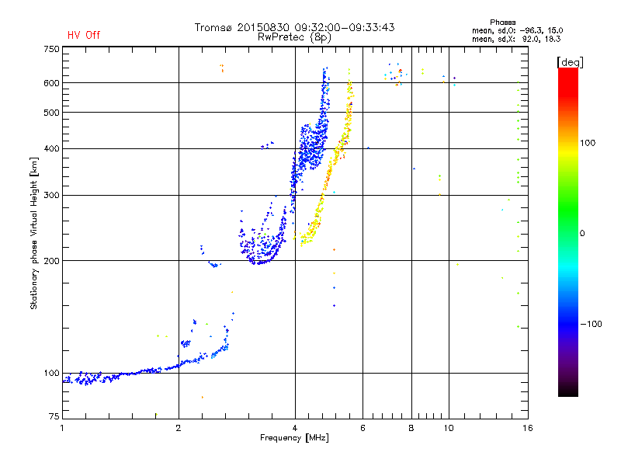Click the x-axis tick label '1'
621x466 pixels.
click(62, 428)
